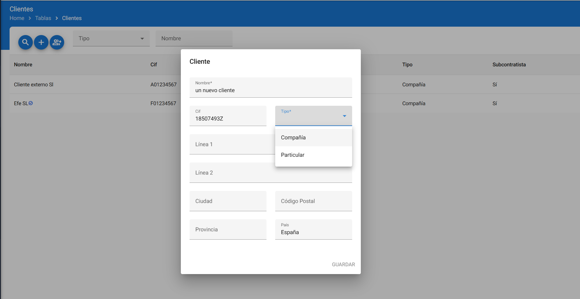Click verified badge next to Efe SL
580x299 pixels.
point(31,103)
